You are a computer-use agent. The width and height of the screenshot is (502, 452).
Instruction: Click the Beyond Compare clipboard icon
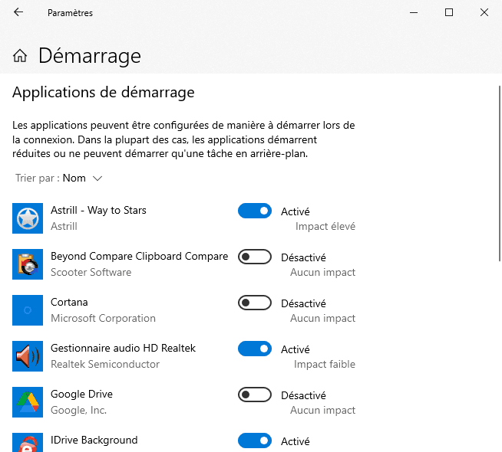[28, 264]
